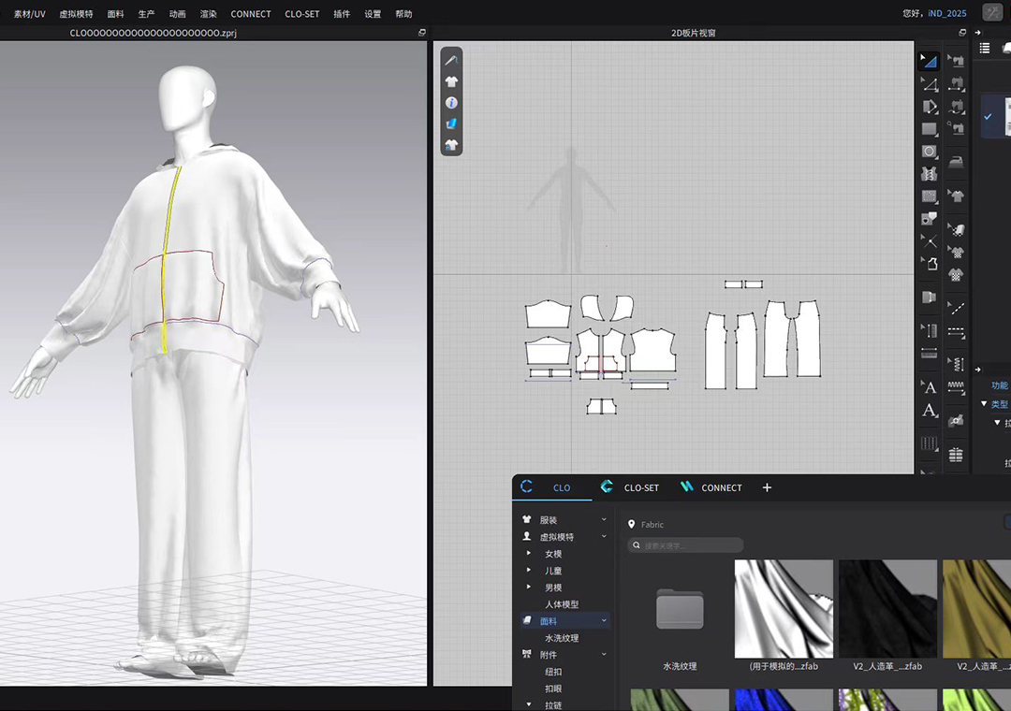Collapse the 服装 library category
The height and width of the screenshot is (711, 1011).
[604, 520]
